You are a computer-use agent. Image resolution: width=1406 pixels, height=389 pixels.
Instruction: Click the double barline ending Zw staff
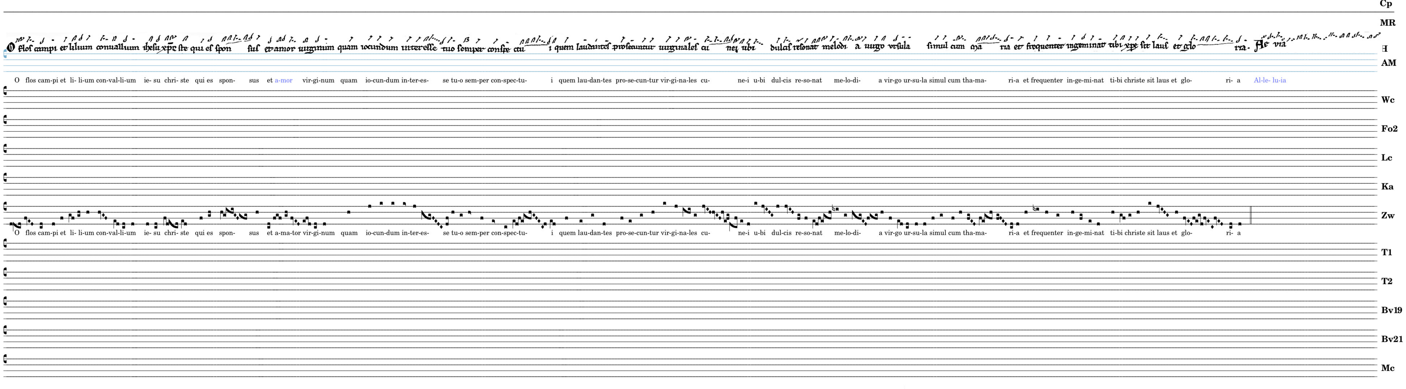coord(1250,215)
